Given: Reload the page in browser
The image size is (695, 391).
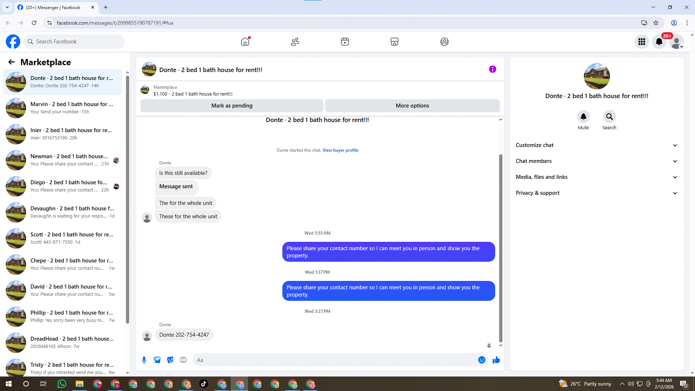Looking at the screenshot, I should pyautogui.click(x=34, y=23).
